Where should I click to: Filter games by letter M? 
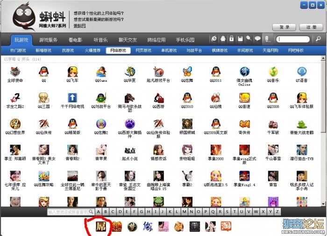click(x=185, y=212)
